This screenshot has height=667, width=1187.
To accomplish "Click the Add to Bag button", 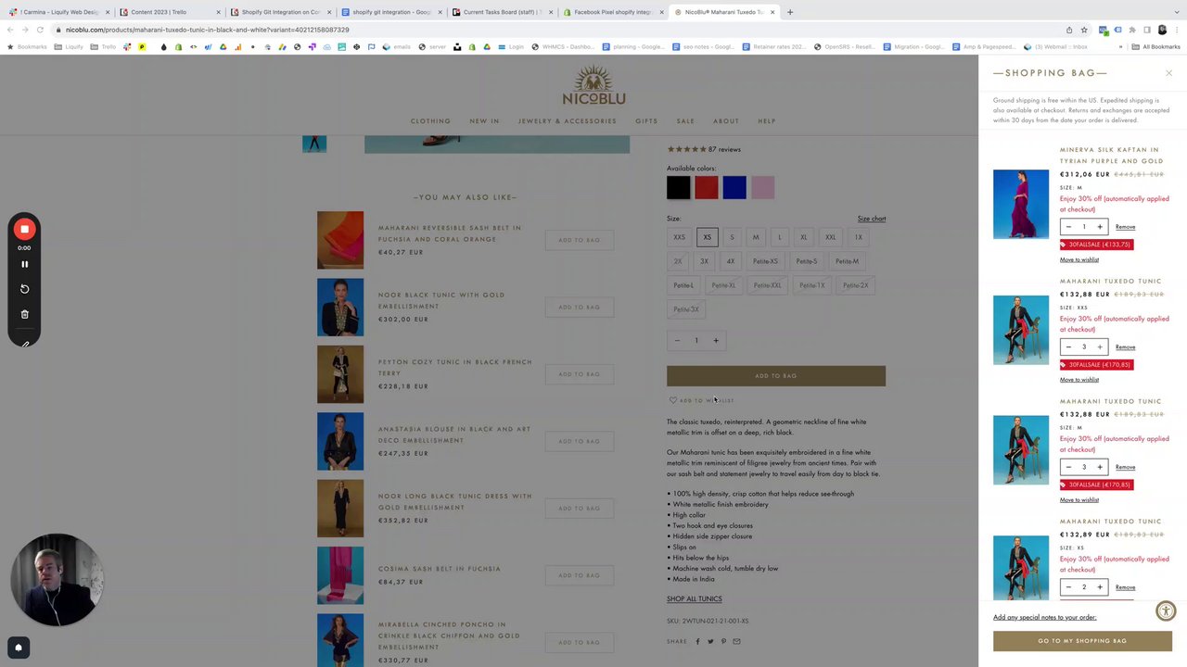I will (x=776, y=376).
